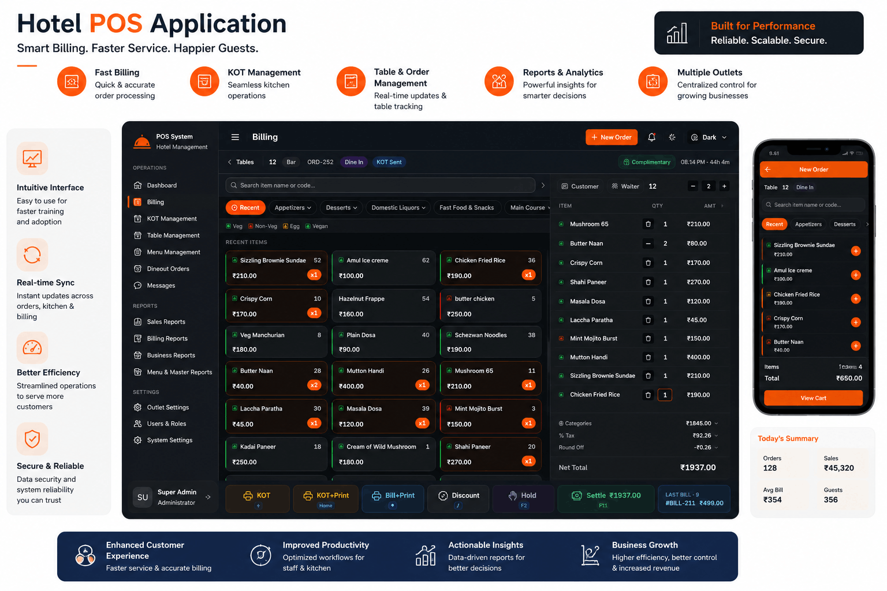Image resolution: width=887 pixels, height=591 pixels.
Task: Click back arrow in mobile New Order
Action: pos(767,169)
